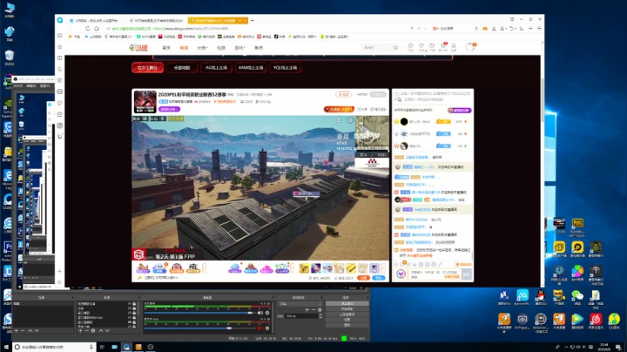
Task: Open browser downloads icon in toolbar
Action: click(x=494, y=29)
